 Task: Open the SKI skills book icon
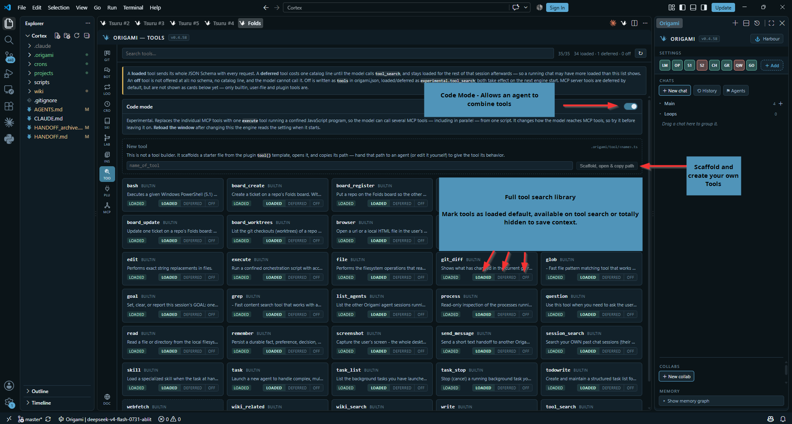(x=107, y=123)
